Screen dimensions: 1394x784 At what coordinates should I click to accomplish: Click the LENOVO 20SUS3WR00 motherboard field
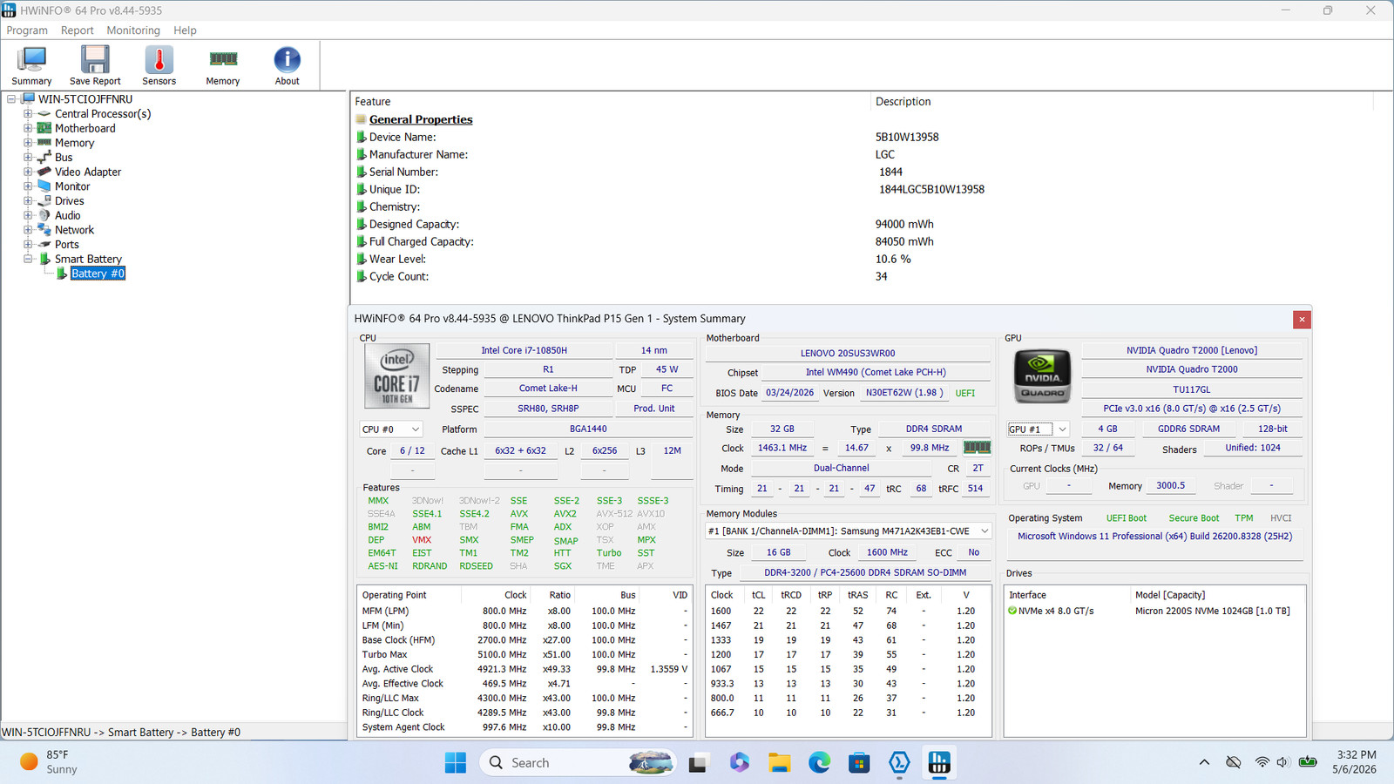click(848, 354)
